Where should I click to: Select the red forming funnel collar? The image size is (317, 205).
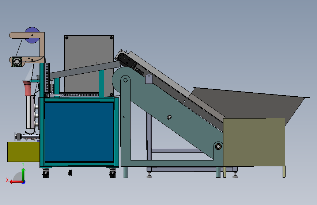pos(27,88)
